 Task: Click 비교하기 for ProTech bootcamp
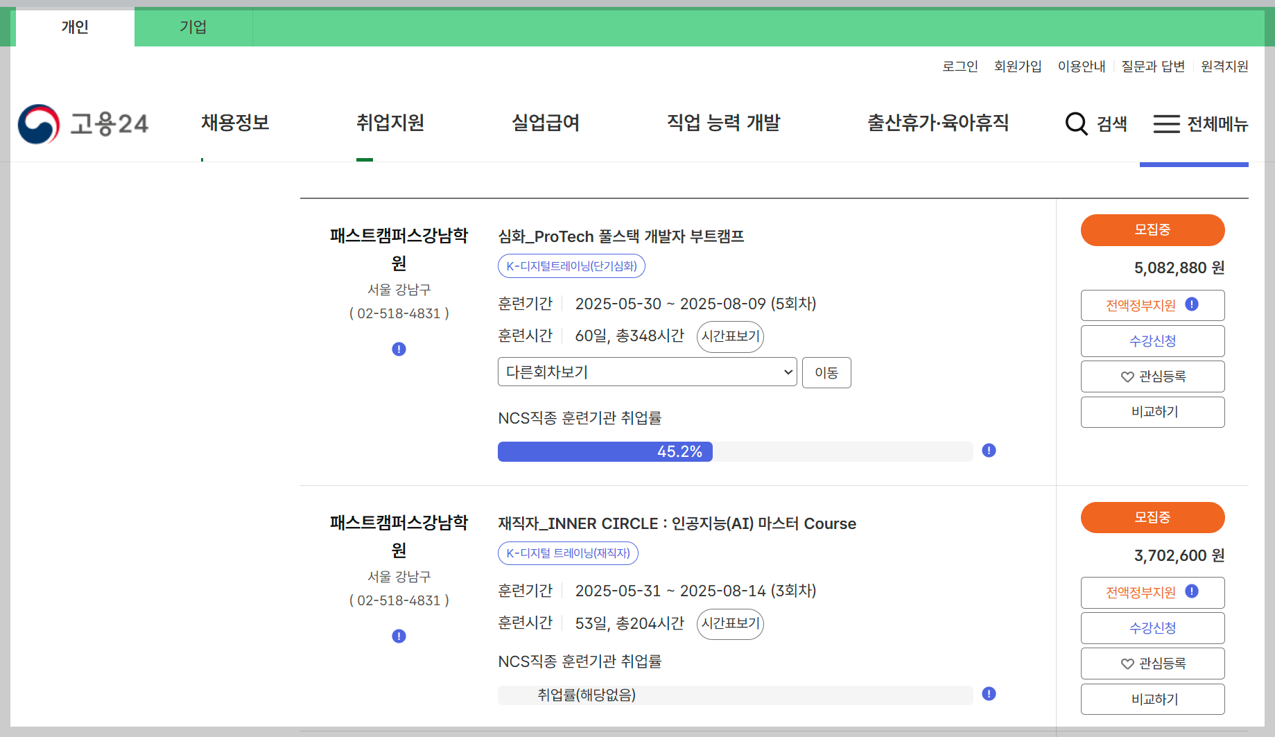click(1152, 412)
